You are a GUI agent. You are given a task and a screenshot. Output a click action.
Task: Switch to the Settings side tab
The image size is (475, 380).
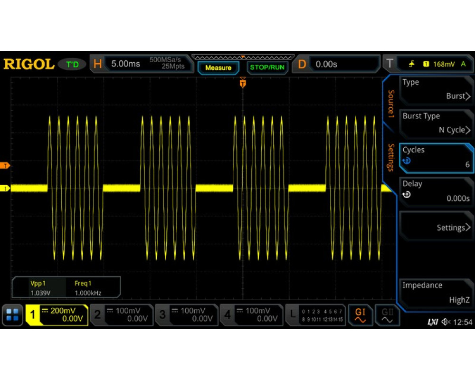[391, 157]
